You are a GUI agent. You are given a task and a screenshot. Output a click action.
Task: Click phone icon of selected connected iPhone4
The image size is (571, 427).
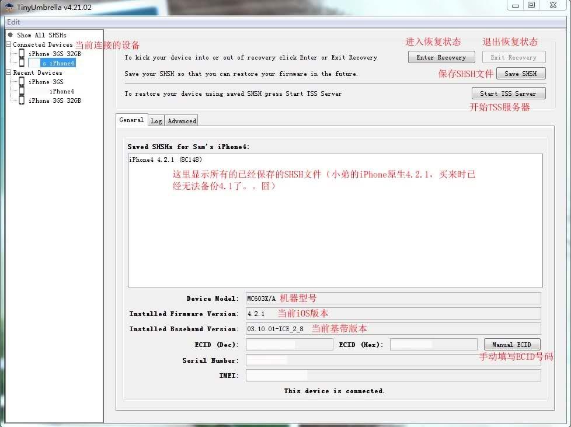point(22,63)
